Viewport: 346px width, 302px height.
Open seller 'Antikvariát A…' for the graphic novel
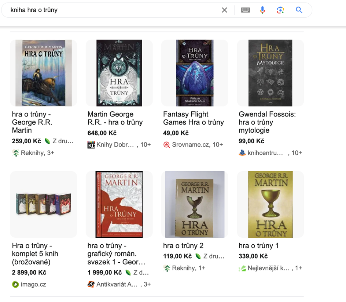coord(117,284)
